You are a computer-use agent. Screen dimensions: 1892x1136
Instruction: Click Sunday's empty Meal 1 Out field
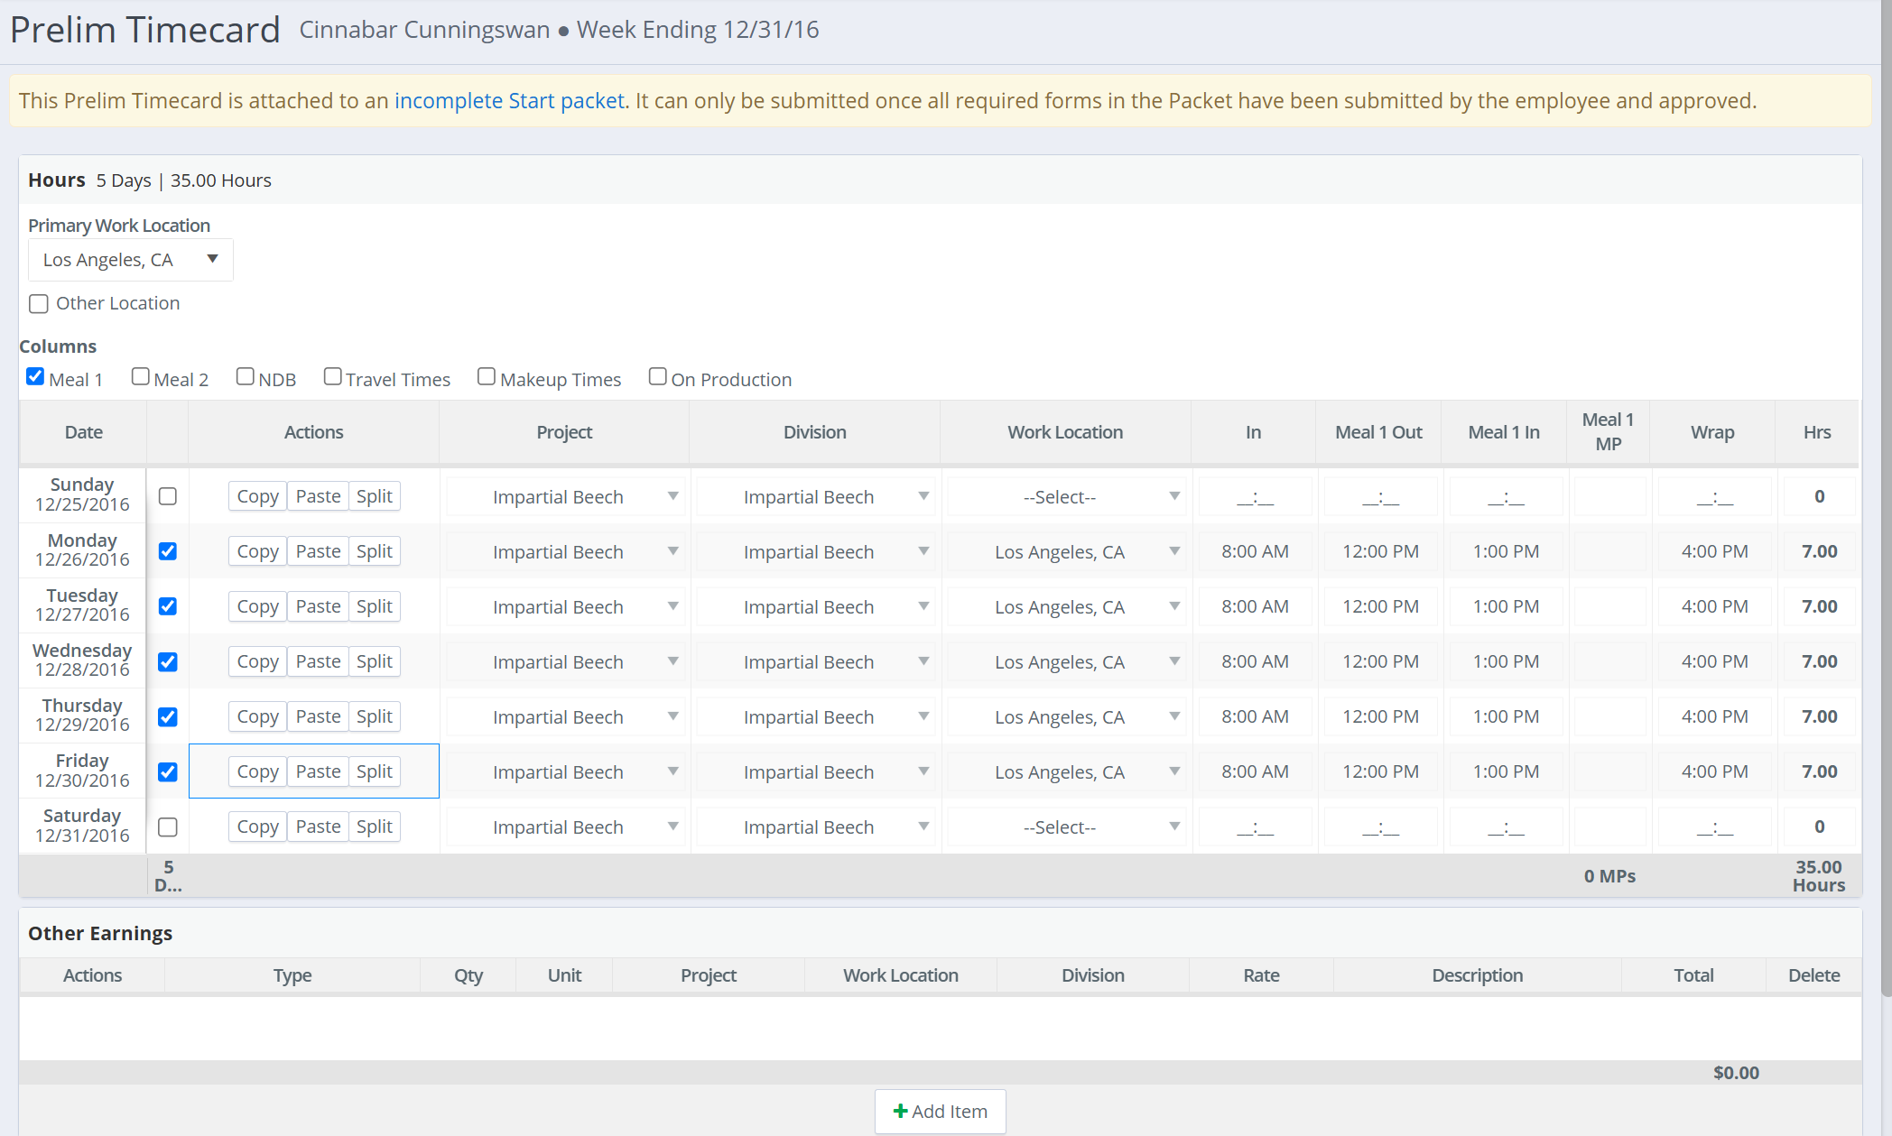tap(1380, 497)
